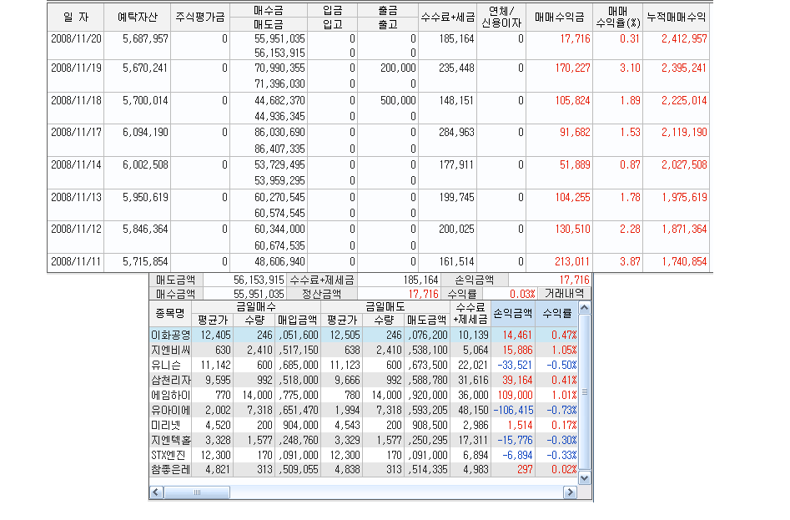
Task: Click the 매매수익률(%) column header
Action: tap(617, 16)
